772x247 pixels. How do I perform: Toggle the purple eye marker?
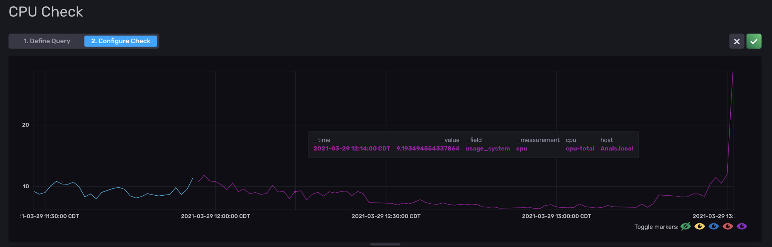pos(741,227)
